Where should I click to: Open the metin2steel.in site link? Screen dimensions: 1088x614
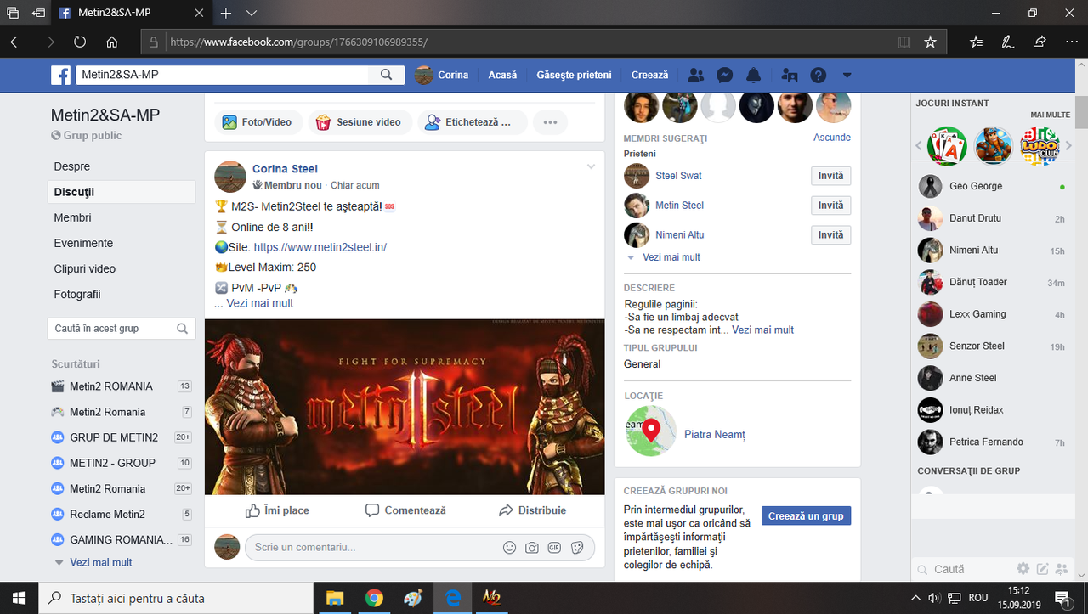pyautogui.click(x=320, y=247)
